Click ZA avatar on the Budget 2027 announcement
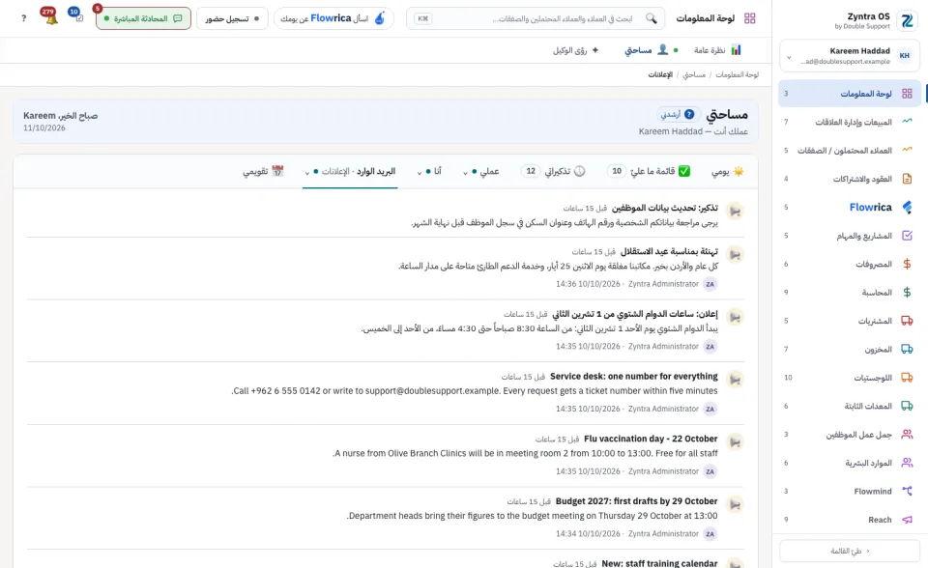The height and width of the screenshot is (568, 928). coord(710,533)
